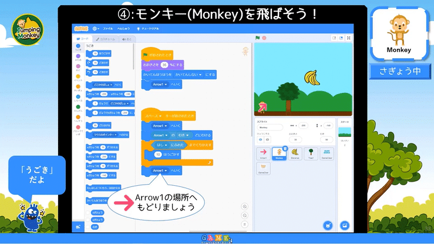Toggle the xざひょう reporter checkbox
434x244 pixels.
(x=88, y=212)
